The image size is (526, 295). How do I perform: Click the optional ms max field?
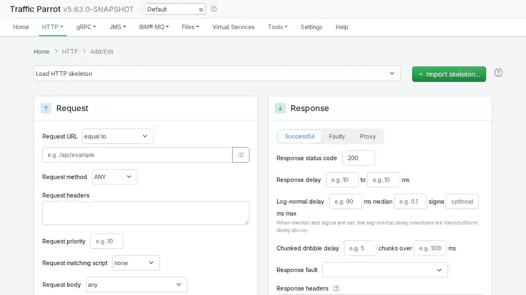(x=462, y=202)
